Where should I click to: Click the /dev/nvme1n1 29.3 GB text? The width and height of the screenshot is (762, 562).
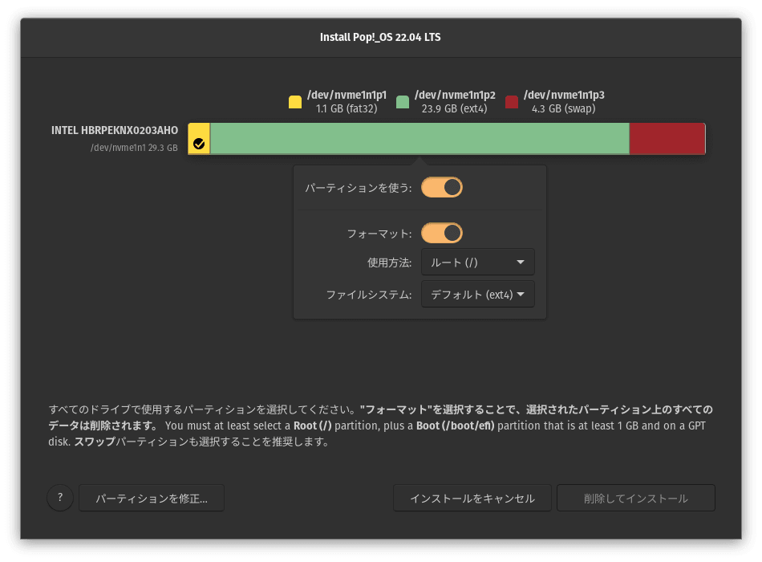[134, 148]
